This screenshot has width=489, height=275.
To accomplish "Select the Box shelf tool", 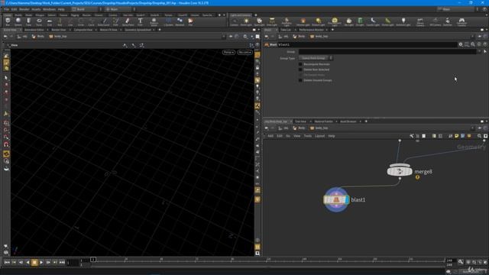I will coord(8,21).
